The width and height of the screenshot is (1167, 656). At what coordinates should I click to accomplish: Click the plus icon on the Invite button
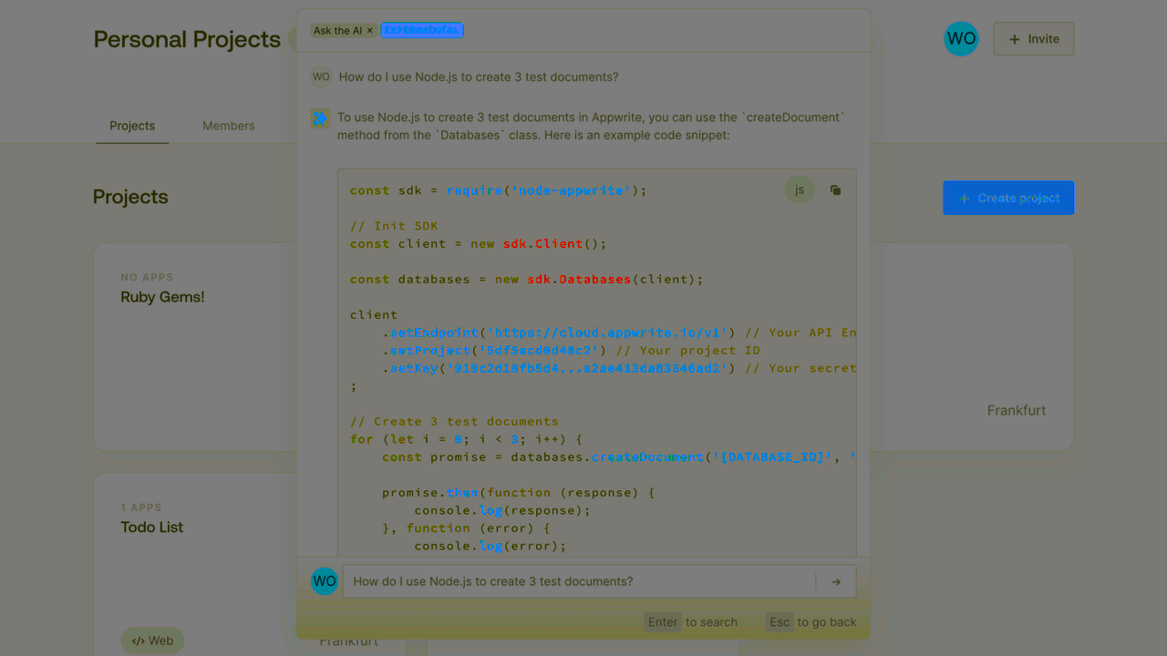click(1014, 38)
